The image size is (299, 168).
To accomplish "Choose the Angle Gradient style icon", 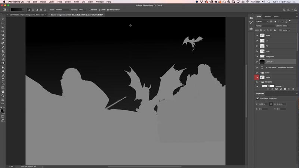I will (x=37, y=10).
